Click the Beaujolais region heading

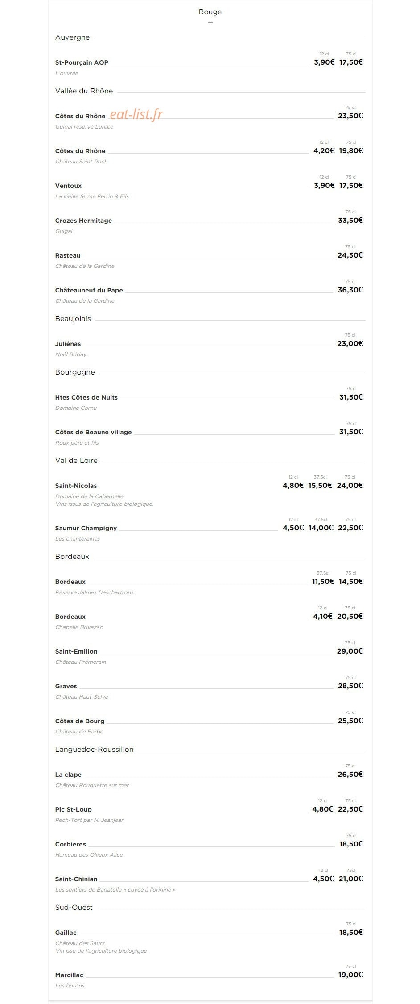(x=73, y=319)
